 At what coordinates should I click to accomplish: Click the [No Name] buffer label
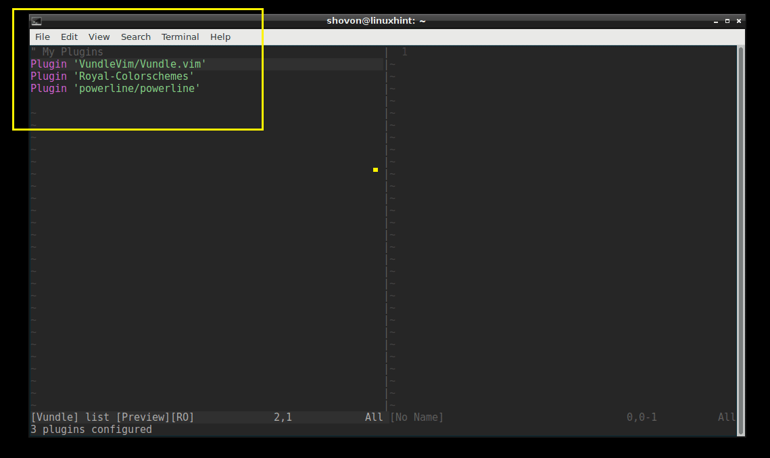pyautogui.click(x=417, y=417)
